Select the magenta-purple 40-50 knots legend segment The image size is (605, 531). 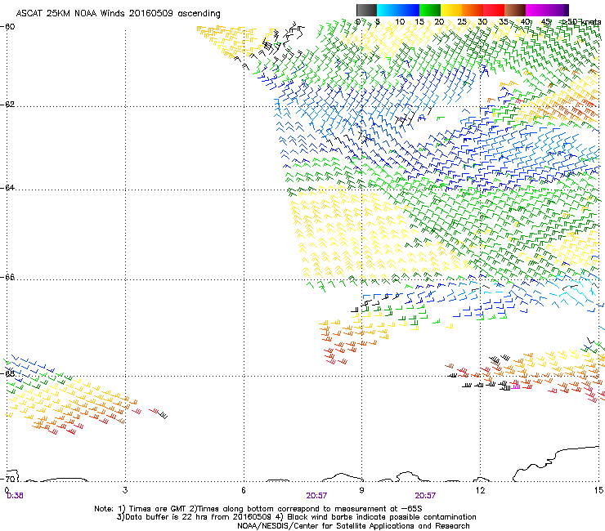click(547, 10)
